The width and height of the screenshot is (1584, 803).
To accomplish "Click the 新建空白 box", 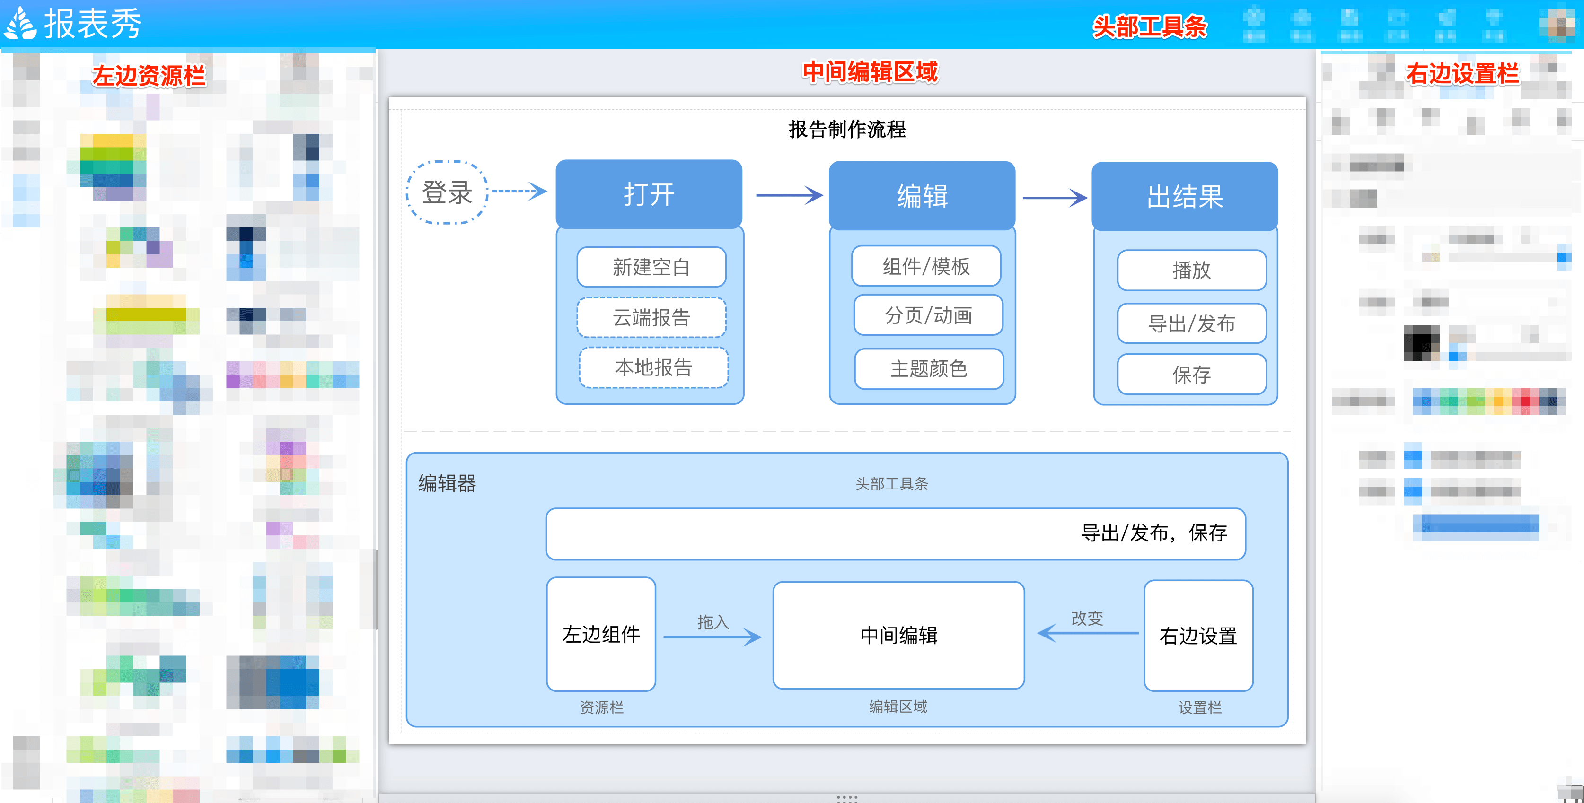I will click(x=651, y=267).
